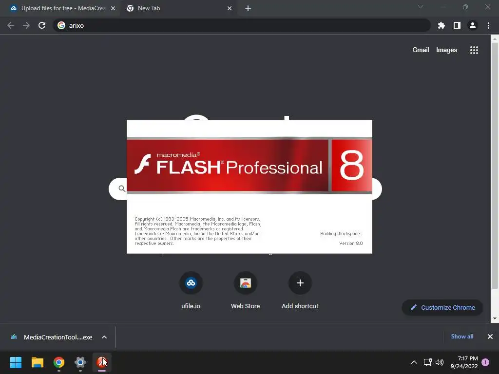Click Show all downloads
The height and width of the screenshot is (374, 499).
pyautogui.click(x=462, y=337)
